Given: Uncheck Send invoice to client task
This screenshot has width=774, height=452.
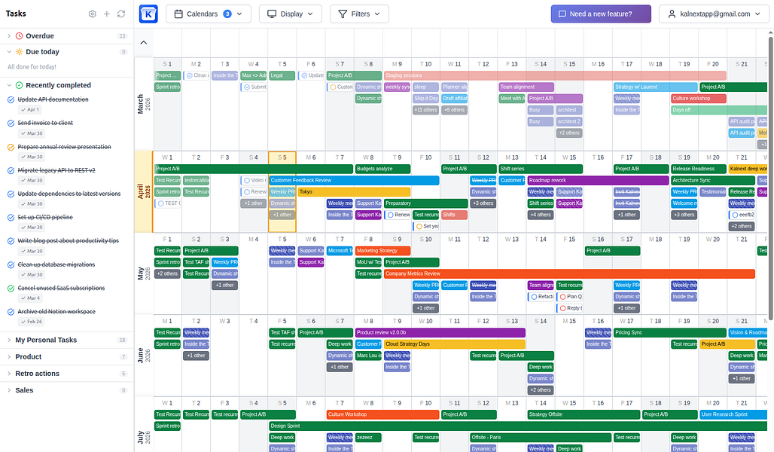Looking at the screenshot, I should point(11,123).
